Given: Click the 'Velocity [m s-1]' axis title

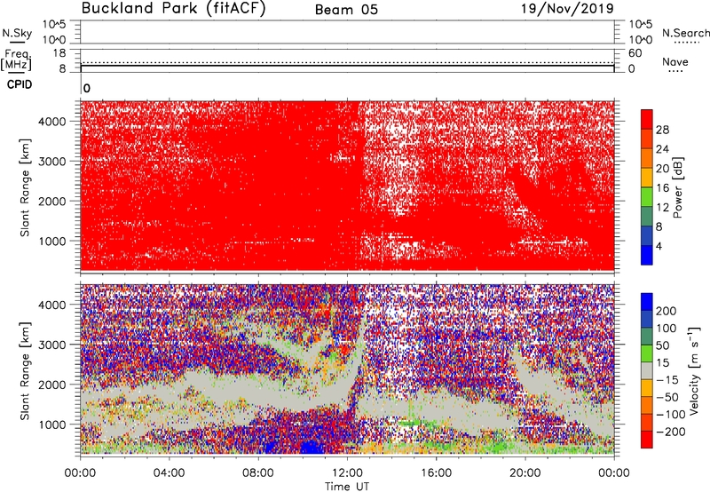Looking at the screenshot, I should [694, 370].
